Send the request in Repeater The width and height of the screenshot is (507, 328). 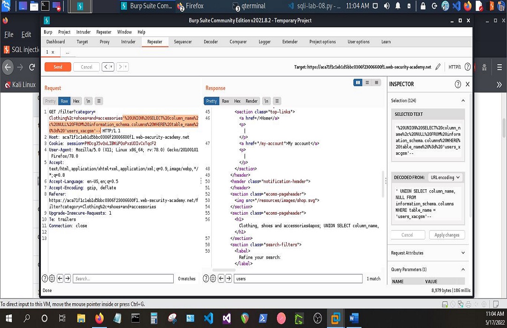[x=58, y=67]
